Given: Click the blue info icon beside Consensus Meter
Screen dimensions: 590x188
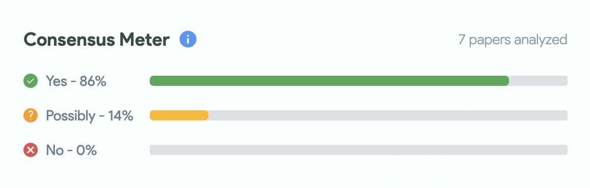Looking at the screenshot, I should [x=188, y=39].
